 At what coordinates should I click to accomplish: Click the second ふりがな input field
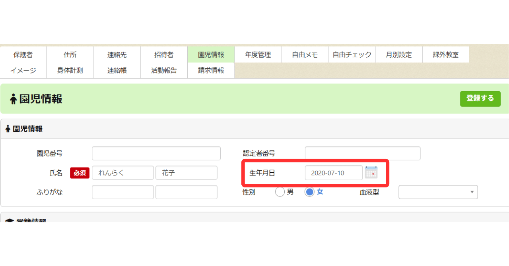click(187, 192)
